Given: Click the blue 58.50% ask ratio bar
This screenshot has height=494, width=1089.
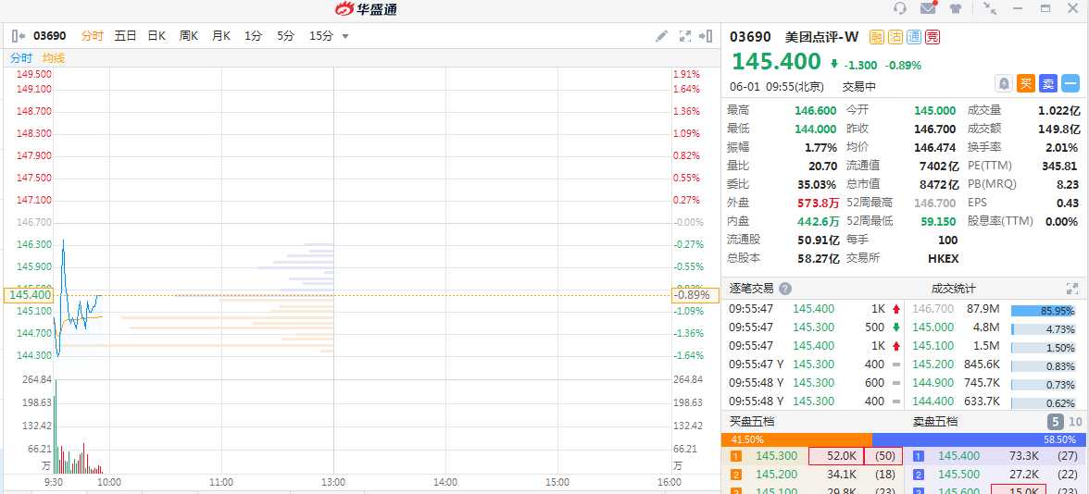Looking at the screenshot, I should point(980,439).
